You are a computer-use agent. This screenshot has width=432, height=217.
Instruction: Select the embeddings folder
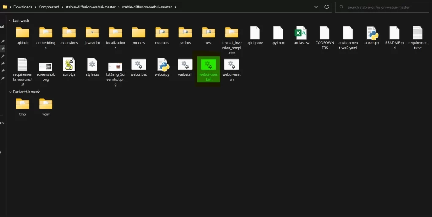click(46, 37)
